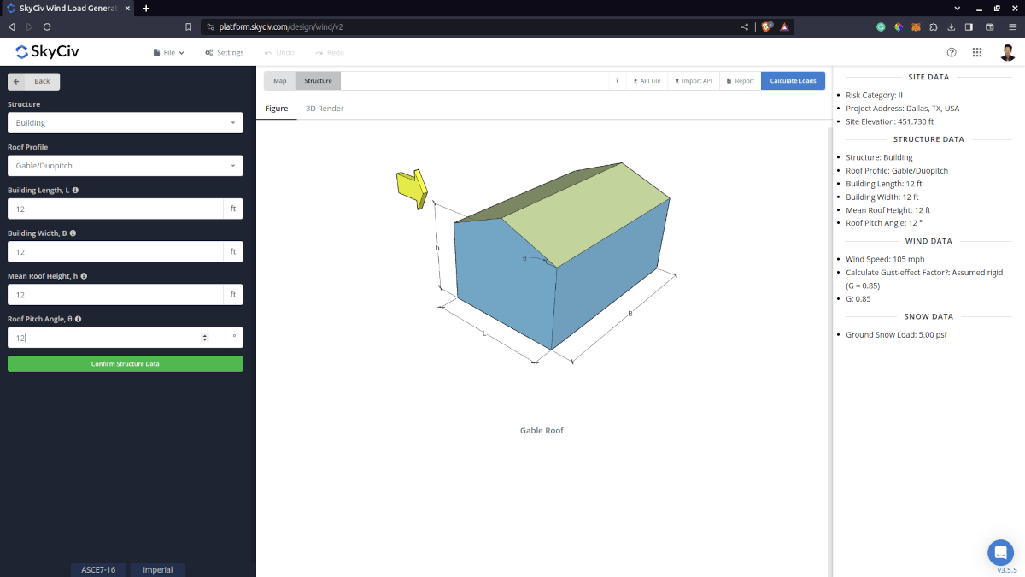
Task: Toggle the Imperial units button
Action: pyautogui.click(x=157, y=569)
